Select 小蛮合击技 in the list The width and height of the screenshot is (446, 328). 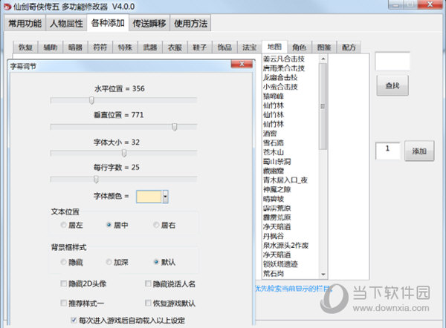pyautogui.click(x=280, y=87)
